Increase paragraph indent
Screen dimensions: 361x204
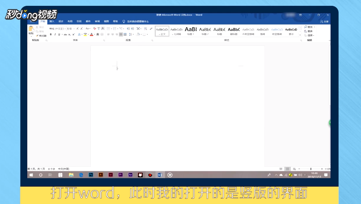tap(132, 29)
